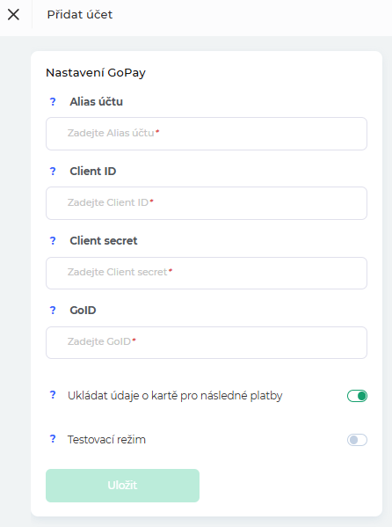
Task: Click the Zadejte GoID text box
Action: click(x=207, y=342)
